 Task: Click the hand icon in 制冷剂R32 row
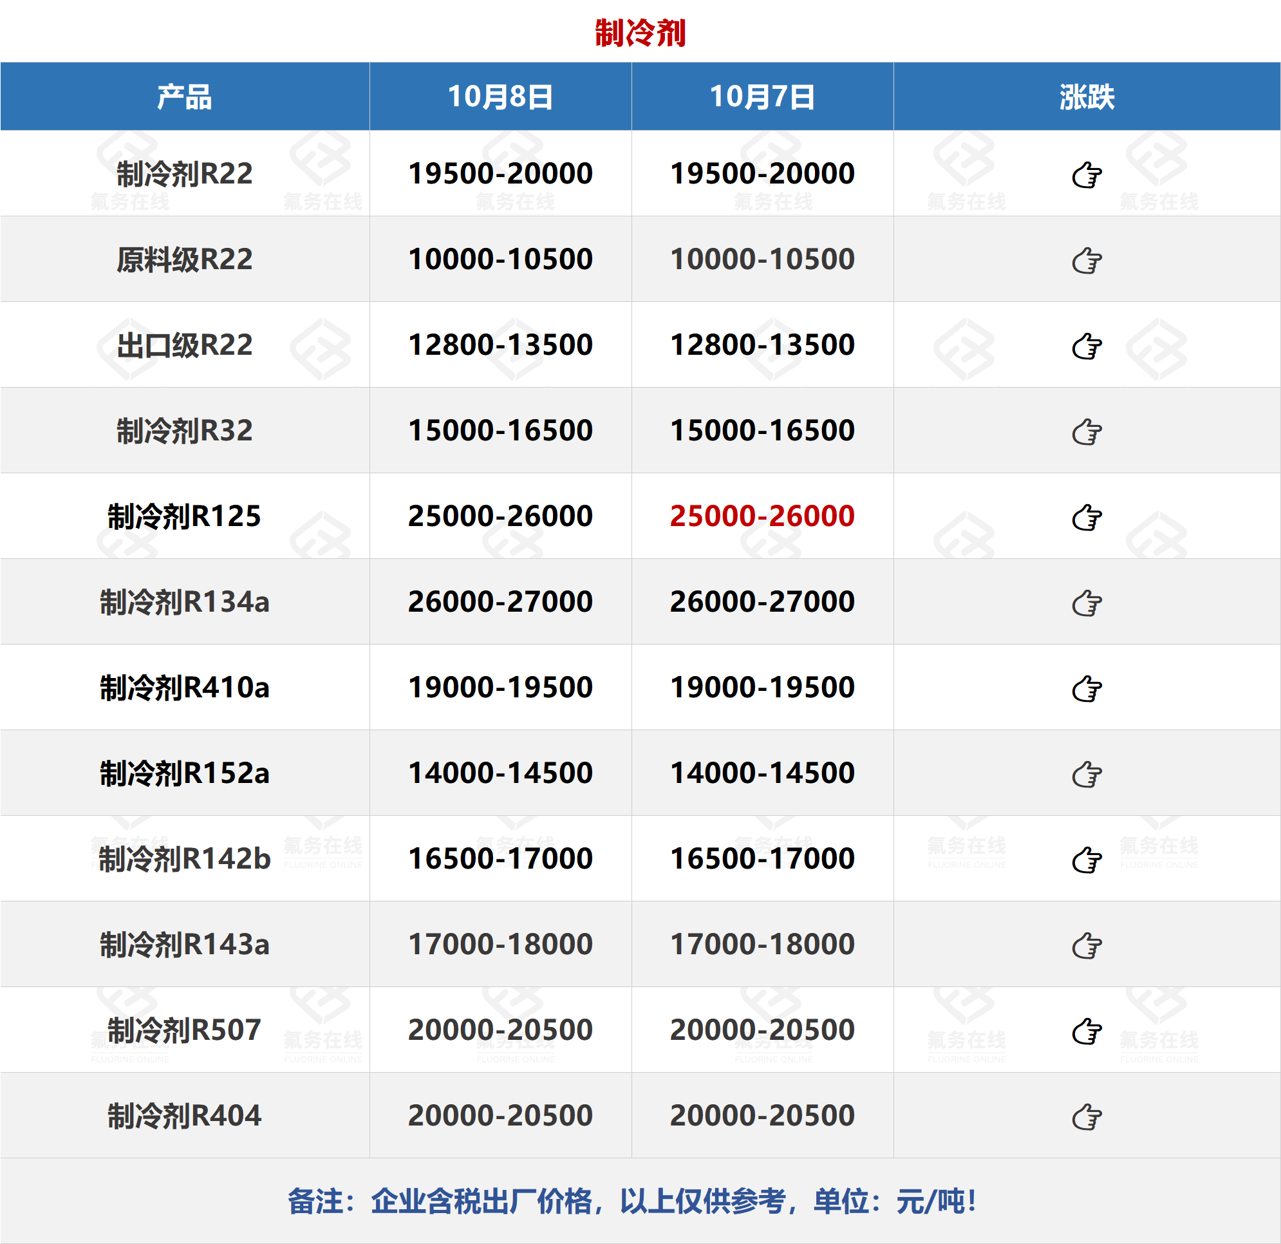click(1087, 431)
